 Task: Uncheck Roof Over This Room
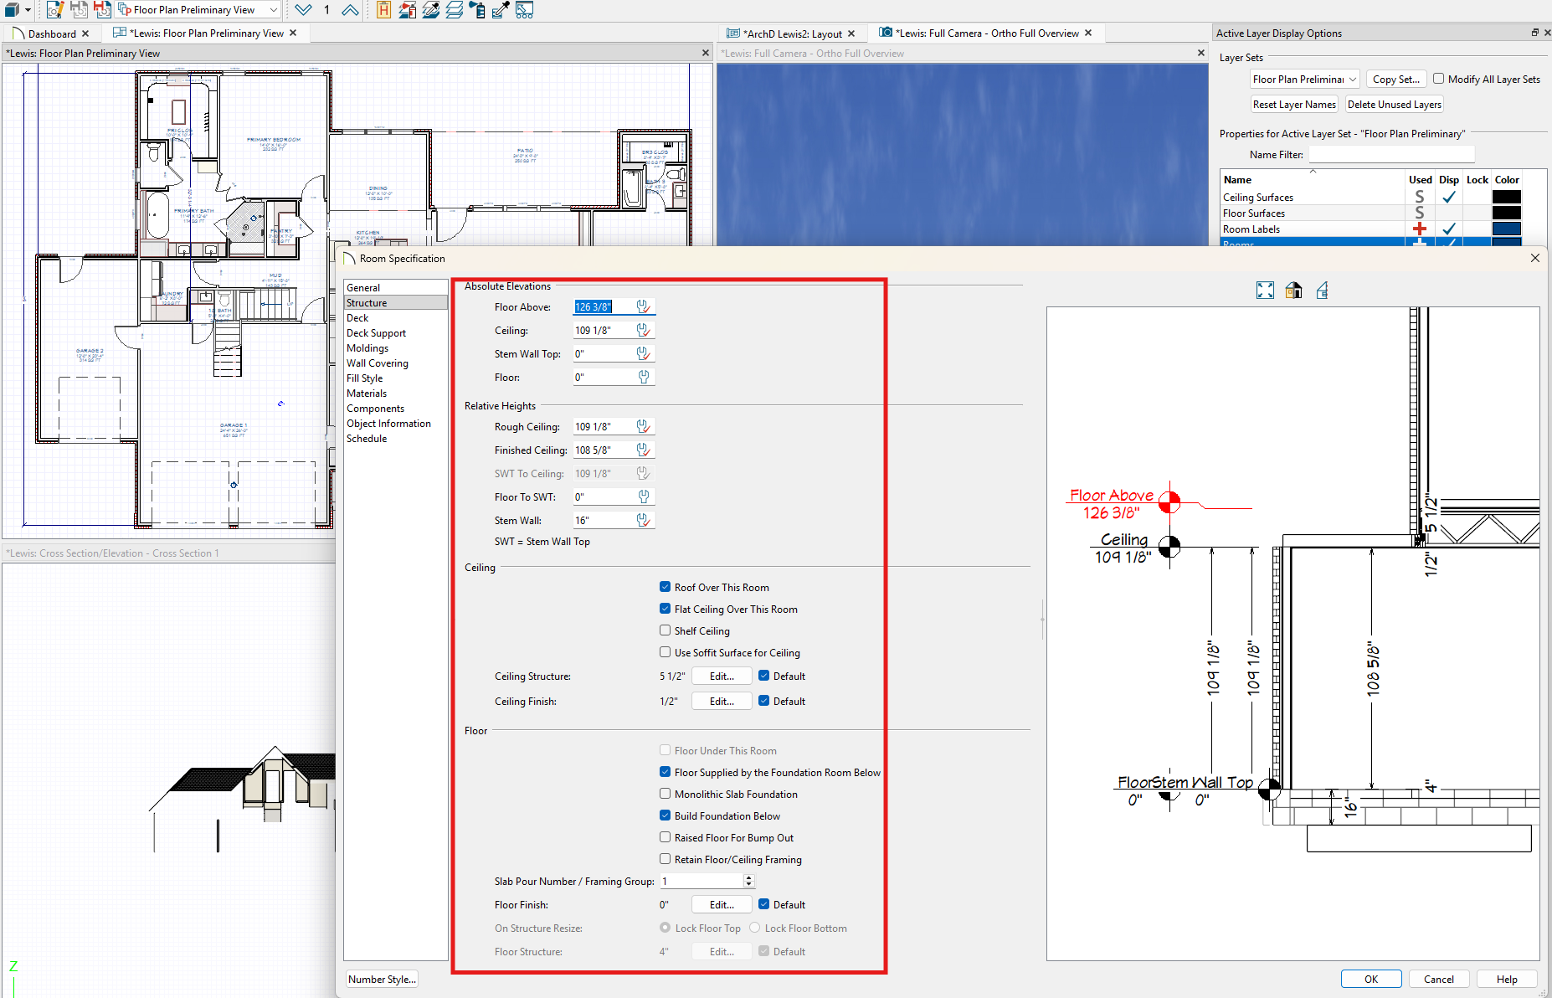point(665,587)
